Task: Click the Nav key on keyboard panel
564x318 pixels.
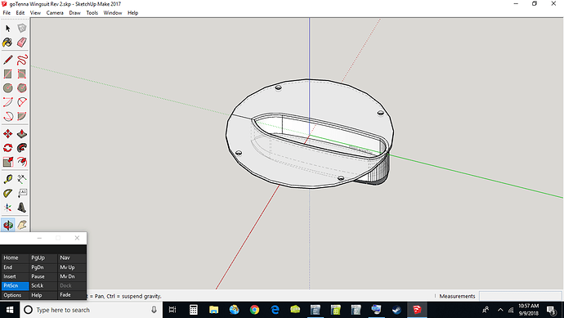Action: click(x=72, y=258)
